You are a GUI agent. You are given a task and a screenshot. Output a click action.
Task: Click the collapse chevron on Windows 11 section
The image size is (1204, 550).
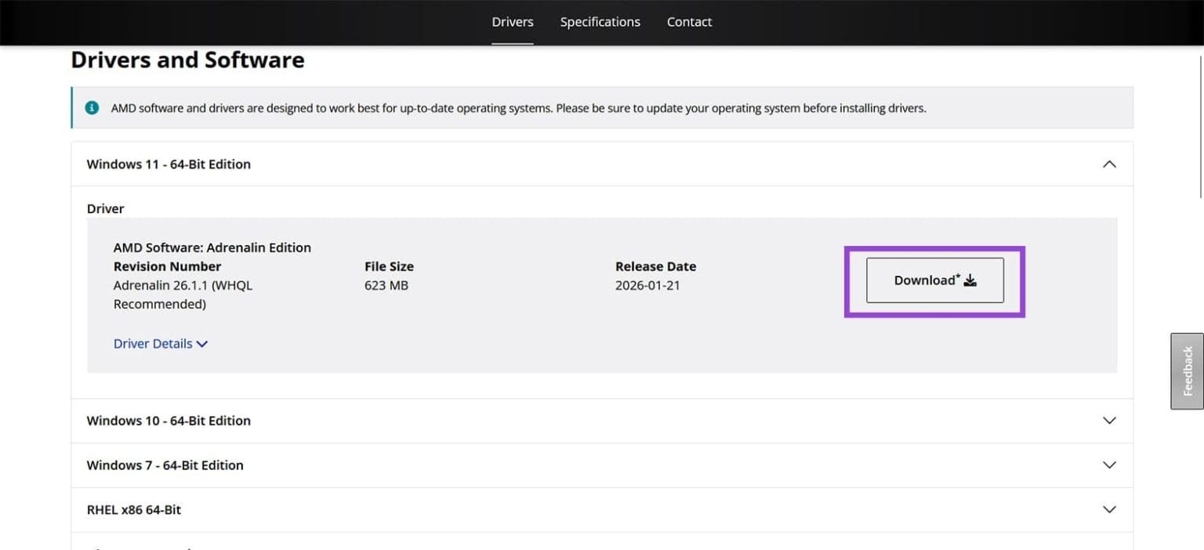[x=1109, y=164]
